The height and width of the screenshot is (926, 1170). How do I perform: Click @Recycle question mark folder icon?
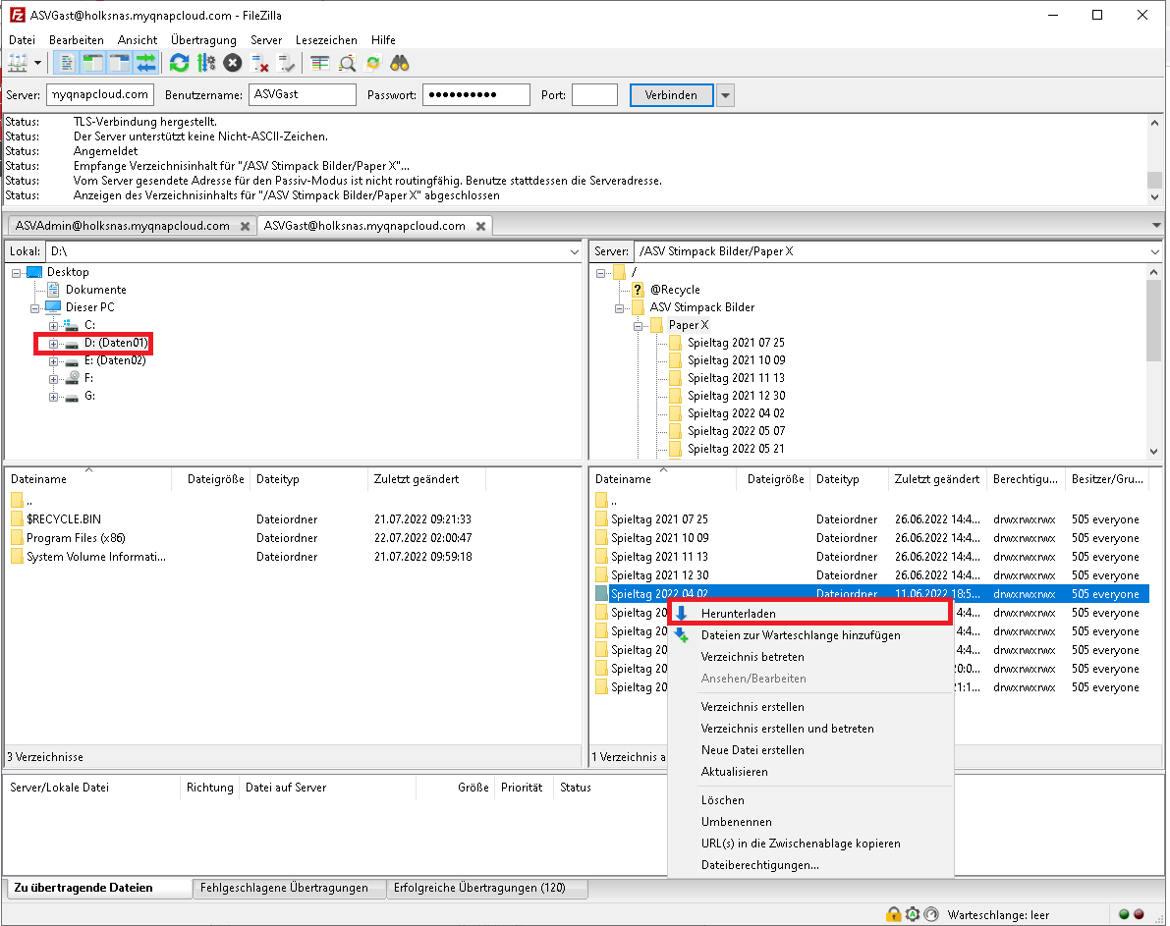pos(638,290)
